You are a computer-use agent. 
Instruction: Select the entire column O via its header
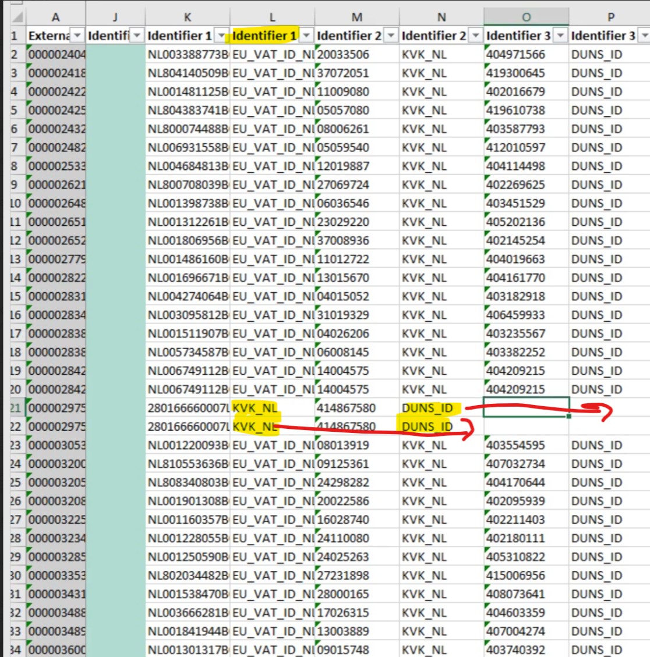526,17
